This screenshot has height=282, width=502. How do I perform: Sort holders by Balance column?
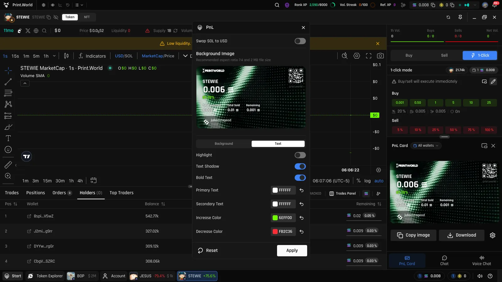[155, 204]
